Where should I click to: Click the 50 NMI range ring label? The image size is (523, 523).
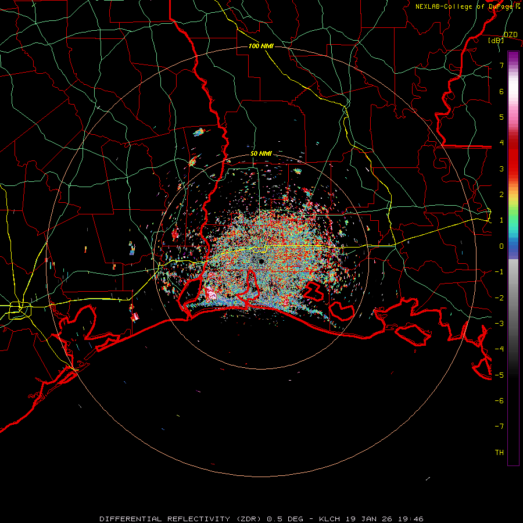[261, 153]
